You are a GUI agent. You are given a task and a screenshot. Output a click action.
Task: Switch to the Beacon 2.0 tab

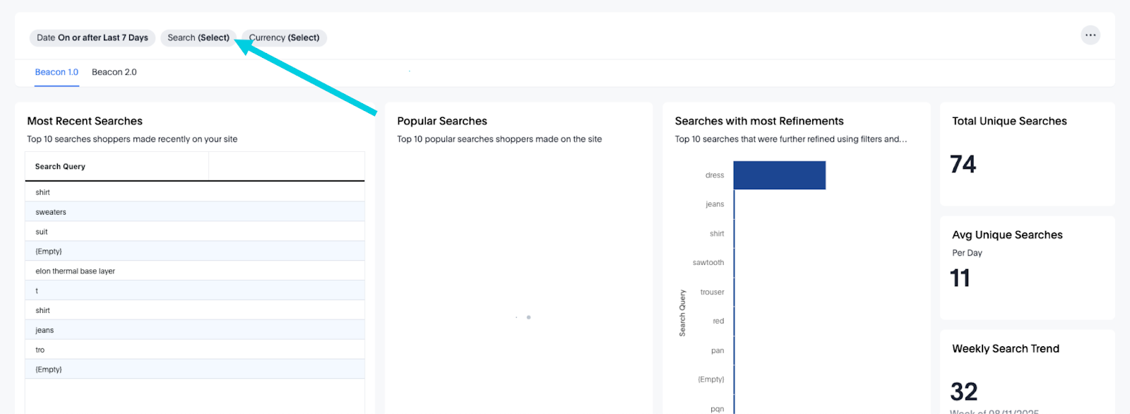pos(114,72)
